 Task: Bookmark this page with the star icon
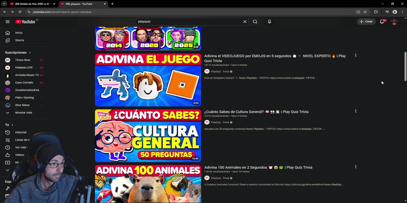[365, 12]
